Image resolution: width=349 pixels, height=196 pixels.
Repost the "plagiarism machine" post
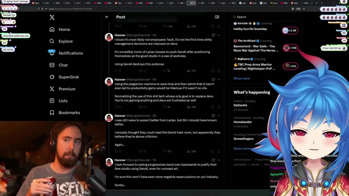tap(143, 107)
